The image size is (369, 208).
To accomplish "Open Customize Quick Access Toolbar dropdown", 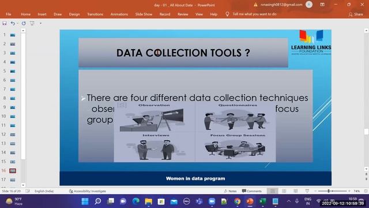I will click(x=40, y=23).
